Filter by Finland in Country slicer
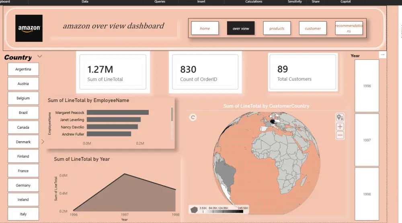402x223 pixels. coord(23,156)
